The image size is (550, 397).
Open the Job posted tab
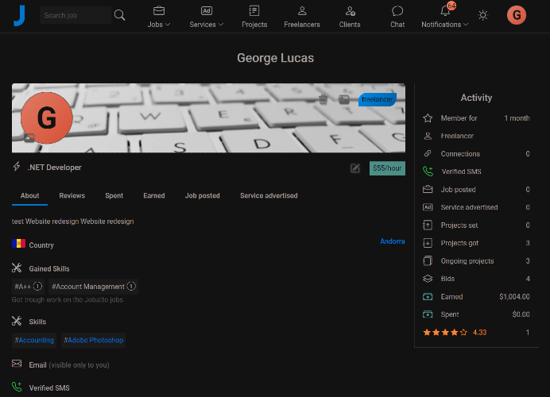click(203, 195)
